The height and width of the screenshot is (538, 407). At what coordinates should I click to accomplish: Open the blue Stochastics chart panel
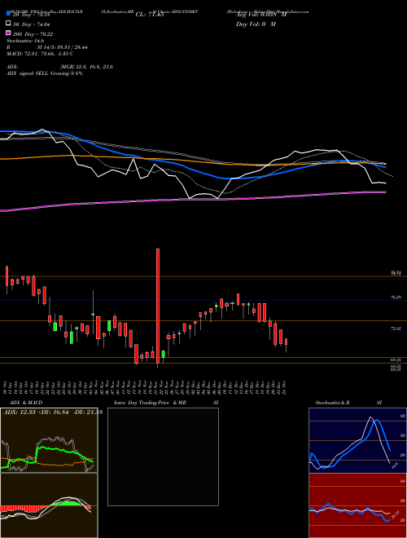click(357, 440)
